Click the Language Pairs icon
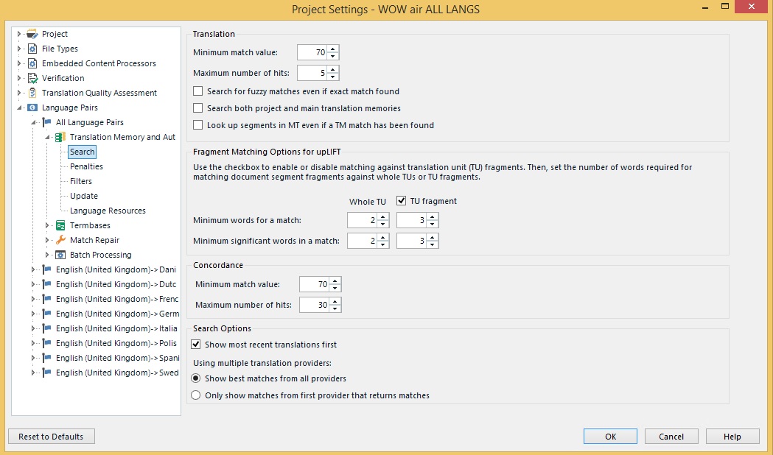Screen dimensions: 773x455 (32, 107)
